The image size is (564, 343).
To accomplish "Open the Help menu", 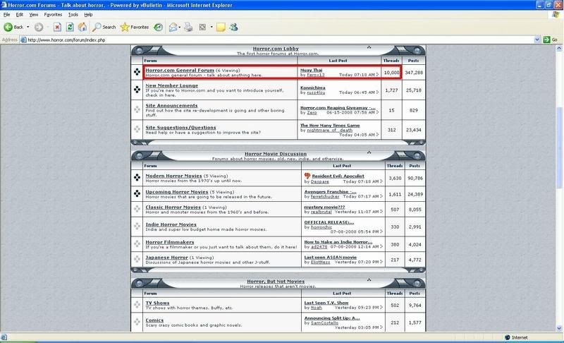I will tap(88, 14).
